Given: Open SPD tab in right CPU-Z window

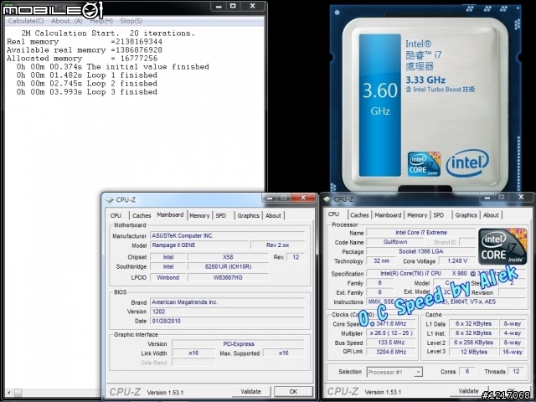Looking at the screenshot, I should pos(439,215).
